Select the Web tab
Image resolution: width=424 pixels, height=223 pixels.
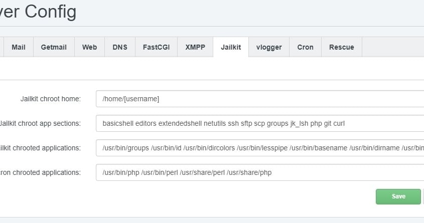point(89,47)
